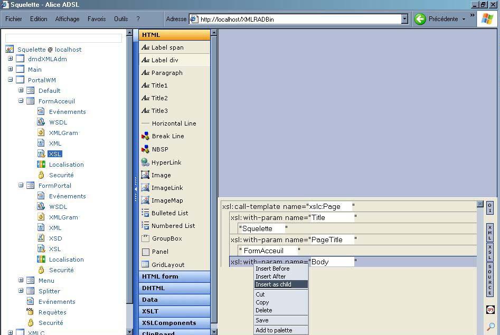Viewport: 500px width, 335px height.
Task: Click the vertical XML view button
Action: [490, 232]
